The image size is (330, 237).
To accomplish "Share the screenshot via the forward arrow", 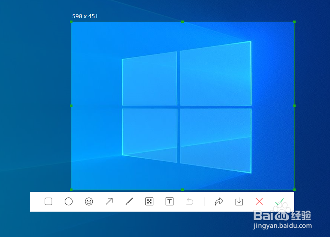I will [x=219, y=202].
